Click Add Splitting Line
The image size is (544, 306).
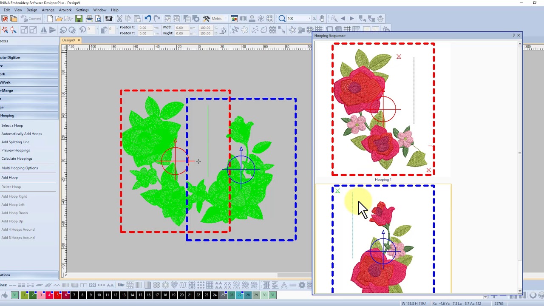pos(15,142)
